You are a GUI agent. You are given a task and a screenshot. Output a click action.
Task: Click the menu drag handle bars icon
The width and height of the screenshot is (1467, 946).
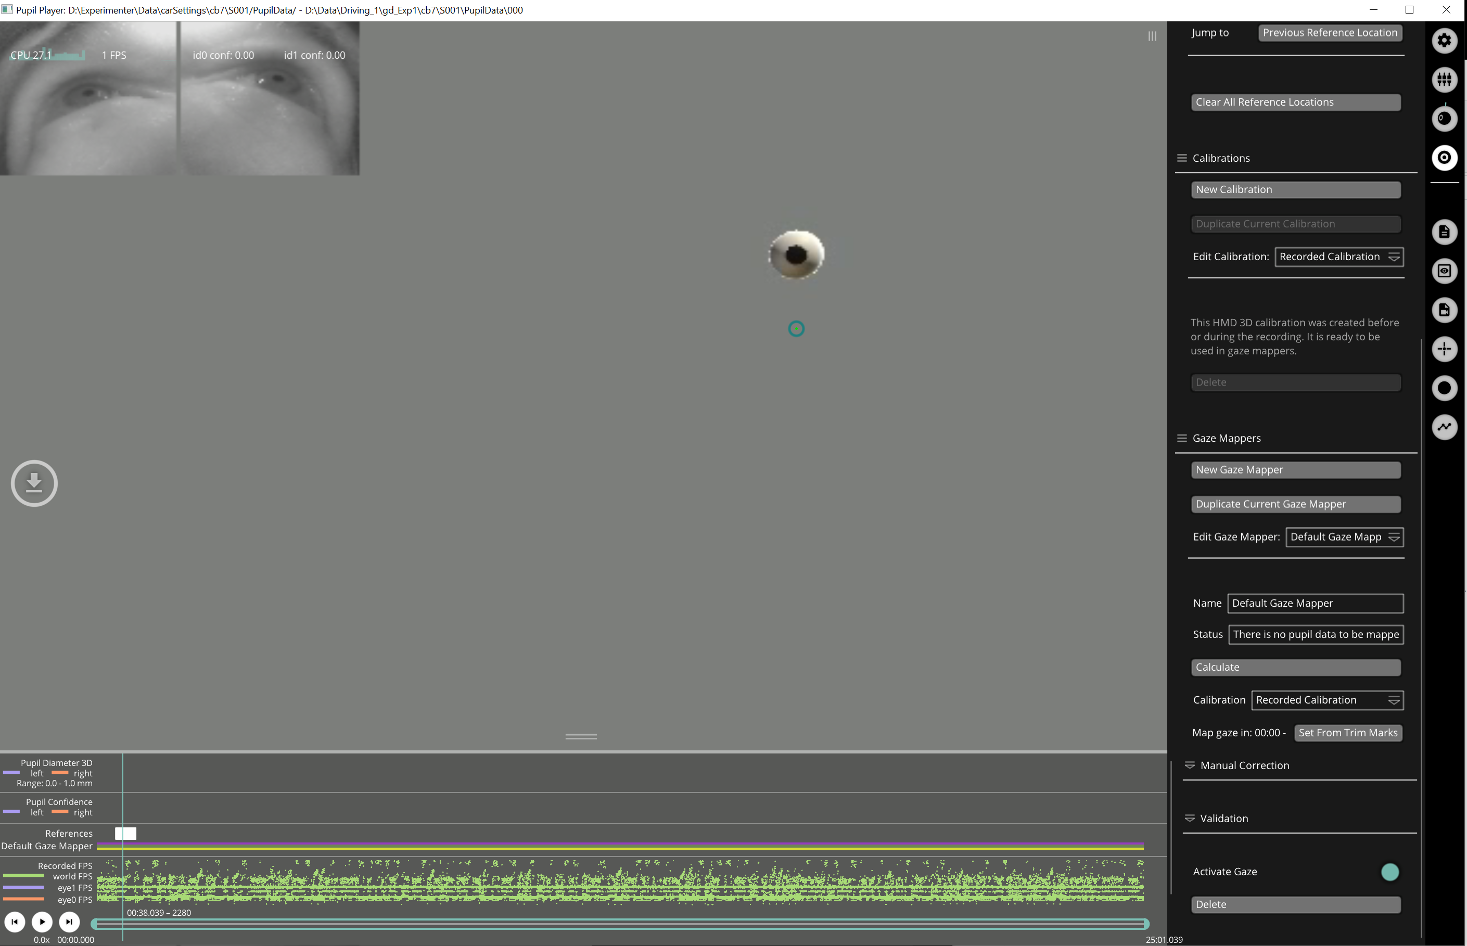(1152, 36)
